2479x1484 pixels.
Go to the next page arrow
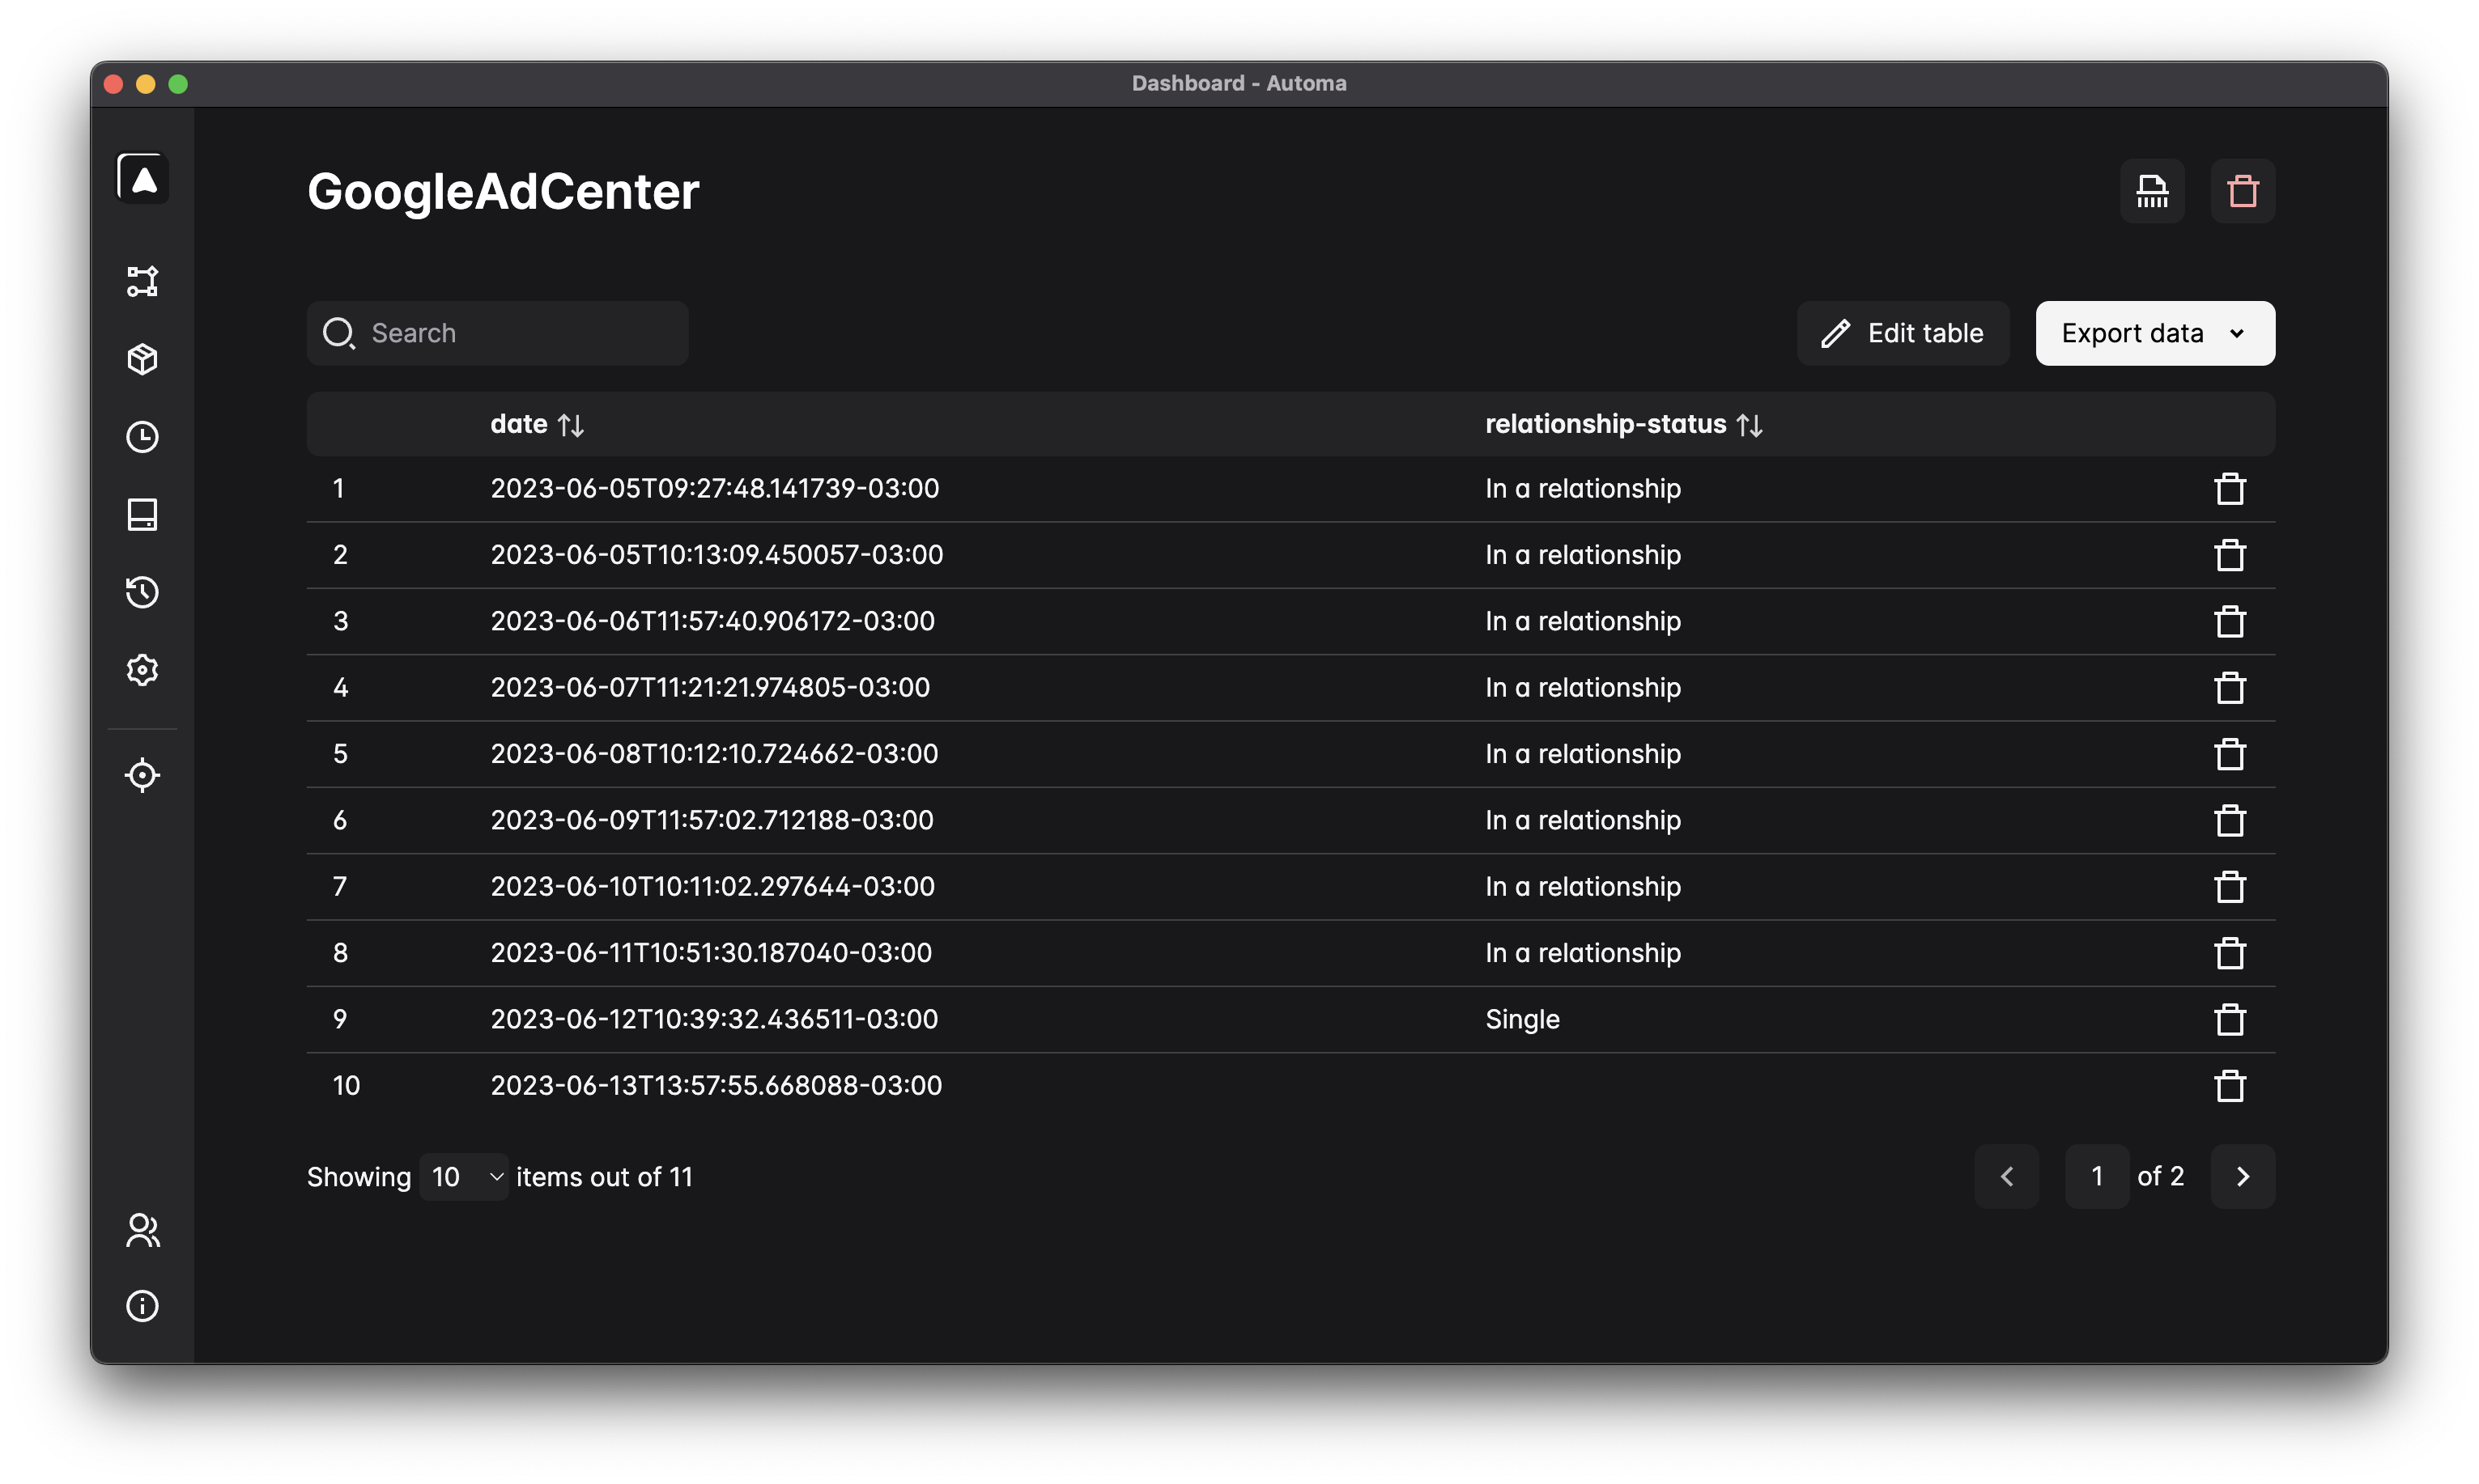click(2243, 1176)
